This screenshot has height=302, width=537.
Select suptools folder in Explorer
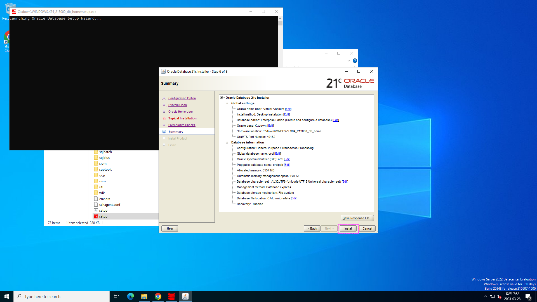[105, 169]
